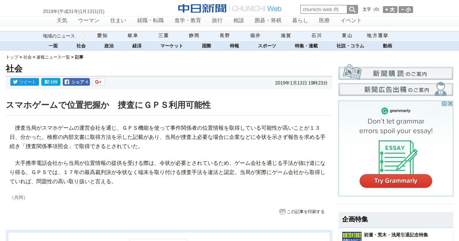Click the 企画特集 heading
The image size is (459, 241).
355,219
